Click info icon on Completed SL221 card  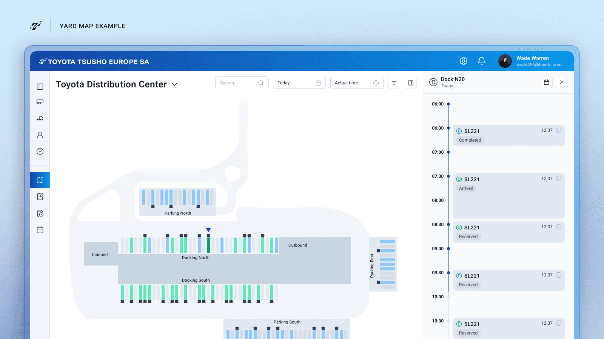pos(559,130)
